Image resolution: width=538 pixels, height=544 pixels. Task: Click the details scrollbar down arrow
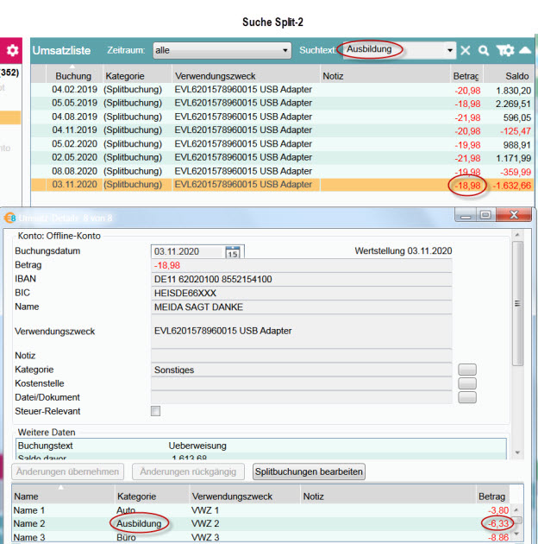point(517,452)
